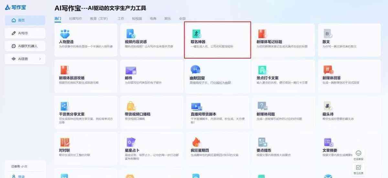Screen dimensions: 388x178
Task: Open the 景点打卡文案 tool icon
Action: [262, 70]
